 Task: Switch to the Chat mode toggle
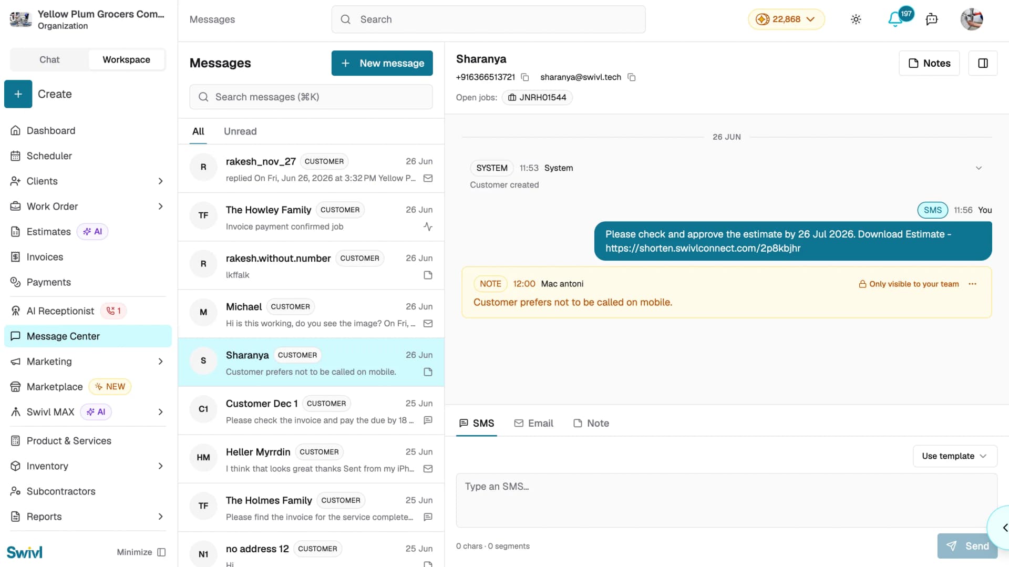tap(49, 60)
